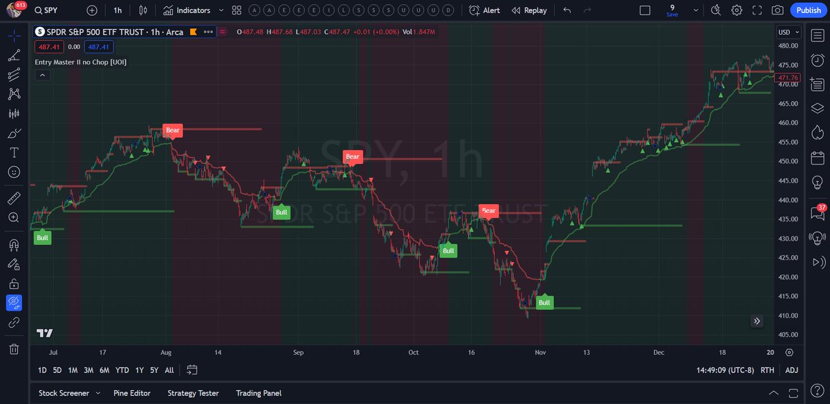Open the go to date calendar
This screenshot has height=404, width=830.
tap(192, 370)
